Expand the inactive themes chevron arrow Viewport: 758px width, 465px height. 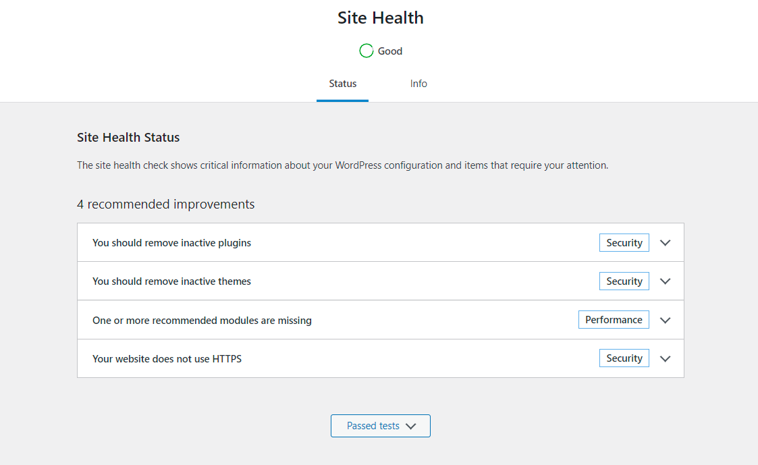click(x=666, y=281)
